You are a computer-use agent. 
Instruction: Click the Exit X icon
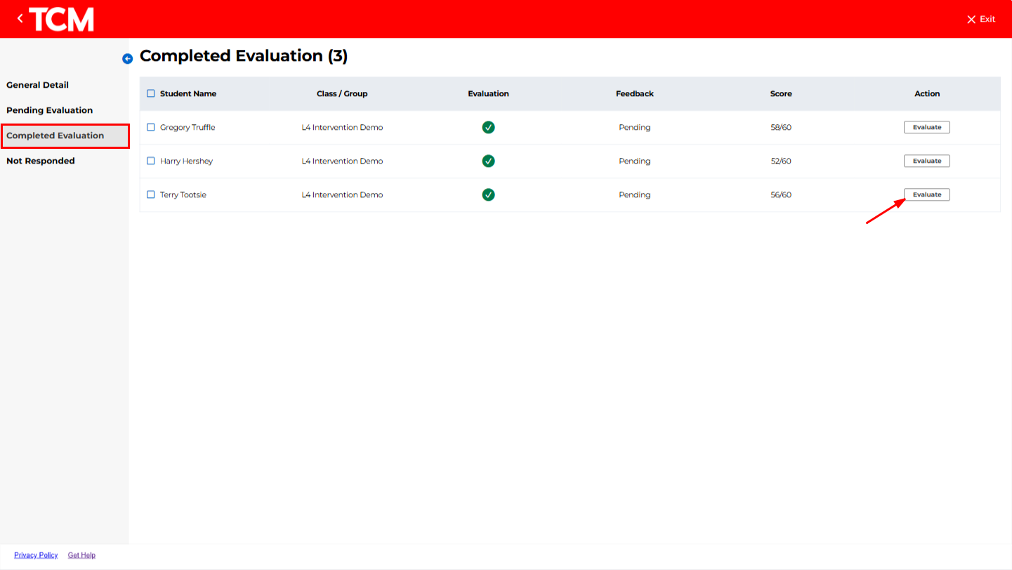tap(971, 20)
